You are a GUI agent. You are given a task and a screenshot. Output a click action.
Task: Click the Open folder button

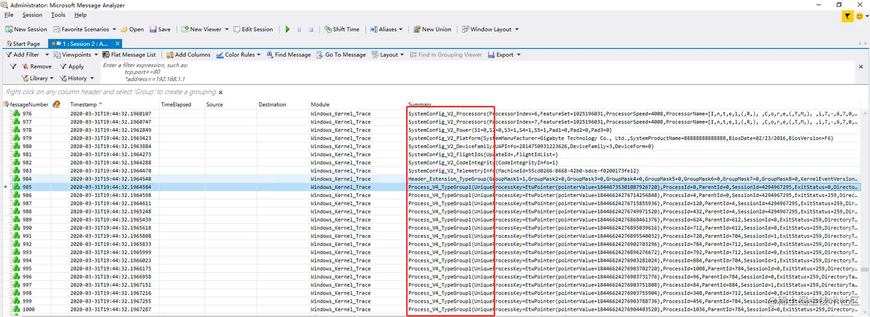pyautogui.click(x=132, y=29)
